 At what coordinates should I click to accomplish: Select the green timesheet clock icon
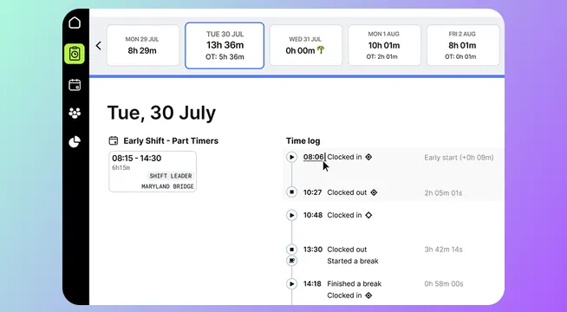(x=75, y=54)
